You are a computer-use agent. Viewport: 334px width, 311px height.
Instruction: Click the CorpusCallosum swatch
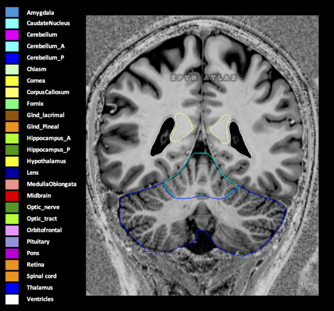pyautogui.click(x=12, y=93)
